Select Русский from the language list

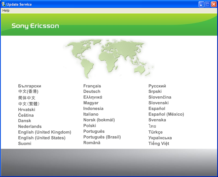tap(157, 86)
